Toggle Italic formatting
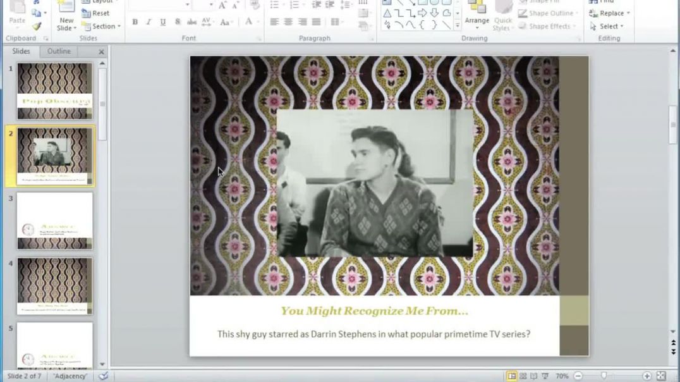Viewport: 680px width, 382px height. pyautogui.click(x=149, y=22)
